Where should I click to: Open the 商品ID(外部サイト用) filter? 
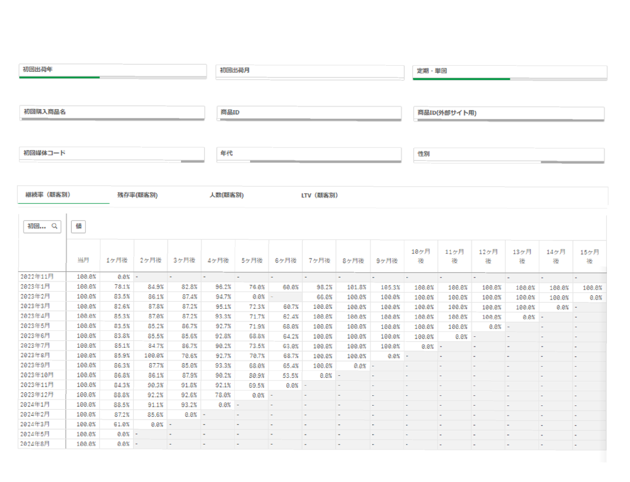(509, 113)
